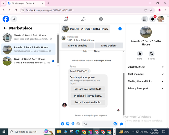This screenshot has width=169, height=135.
Task: Go to the Home feed icon
Action: 66,19
